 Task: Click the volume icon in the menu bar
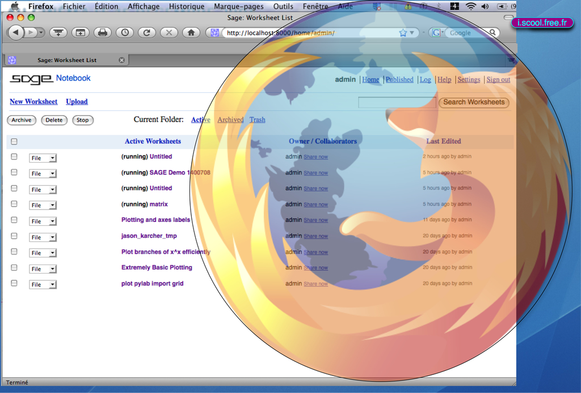coord(485,6)
